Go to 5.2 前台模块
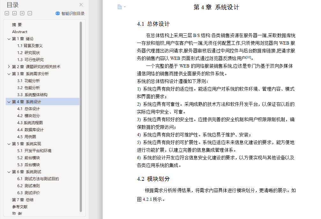This screenshot has width=321, height=219. point(28,158)
